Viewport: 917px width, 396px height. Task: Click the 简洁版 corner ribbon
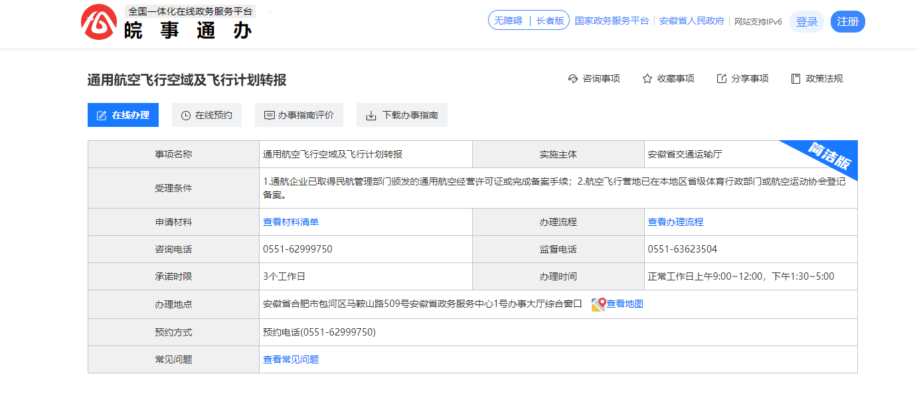830,157
